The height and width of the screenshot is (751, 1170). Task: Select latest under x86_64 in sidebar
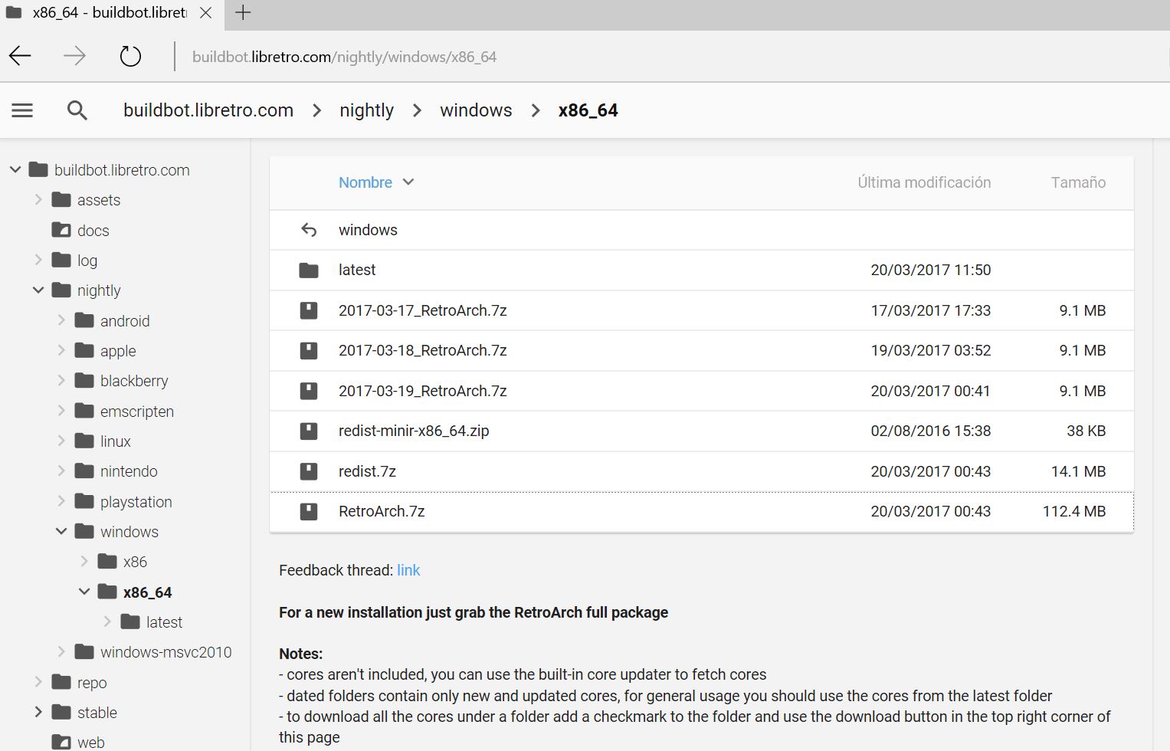164,622
